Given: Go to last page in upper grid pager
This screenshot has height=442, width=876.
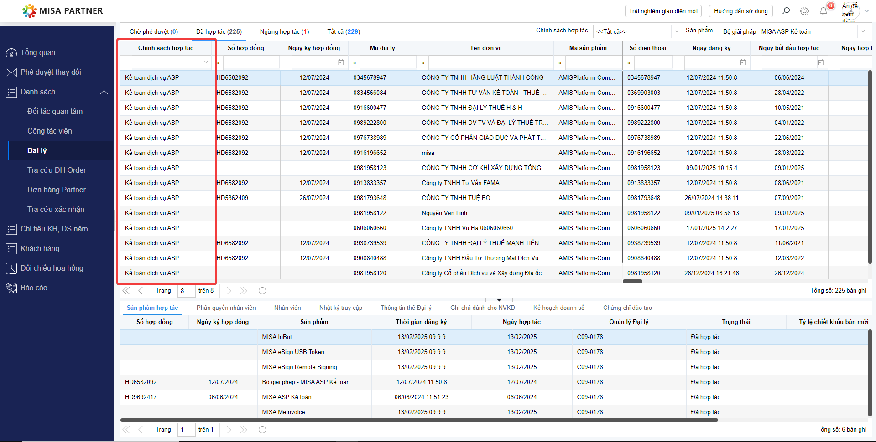Looking at the screenshot, I should pos(244,291).
